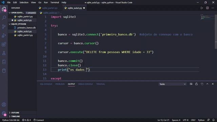
Task: Clear the output panel
Action: click(191, 84)
